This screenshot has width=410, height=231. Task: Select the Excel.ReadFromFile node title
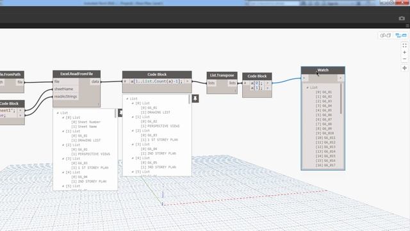pos(77,74)
